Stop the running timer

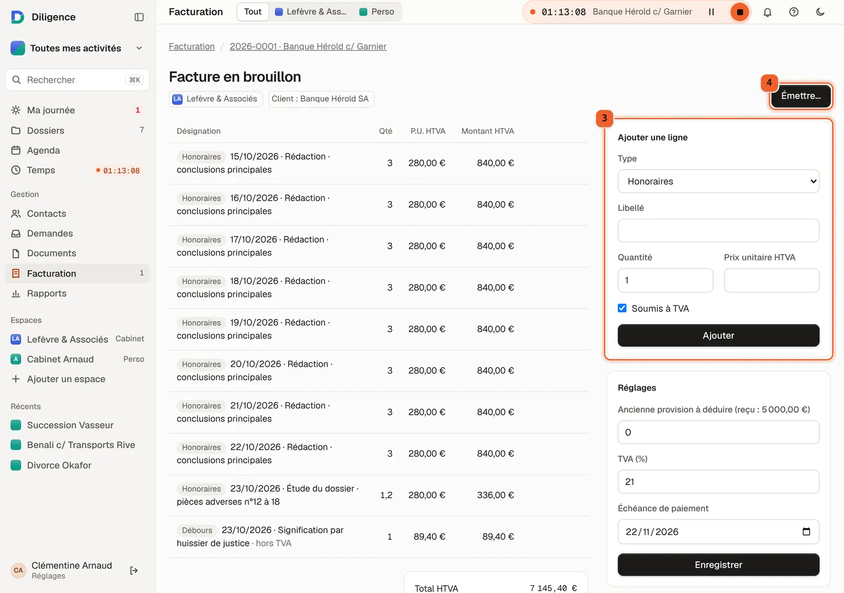pyautogui.click(x=740, y=12)
